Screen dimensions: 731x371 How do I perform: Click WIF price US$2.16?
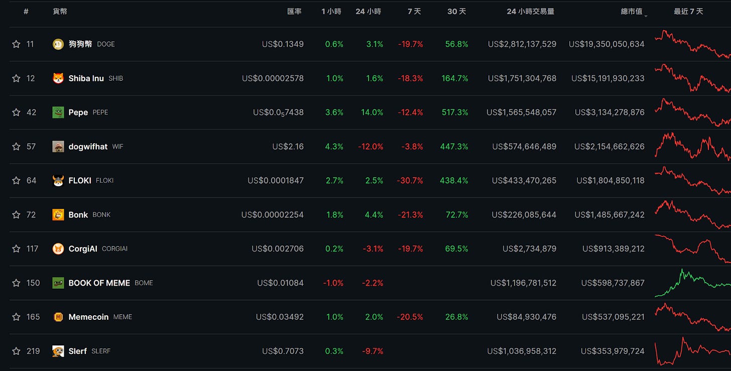click(x=288, y=147)
